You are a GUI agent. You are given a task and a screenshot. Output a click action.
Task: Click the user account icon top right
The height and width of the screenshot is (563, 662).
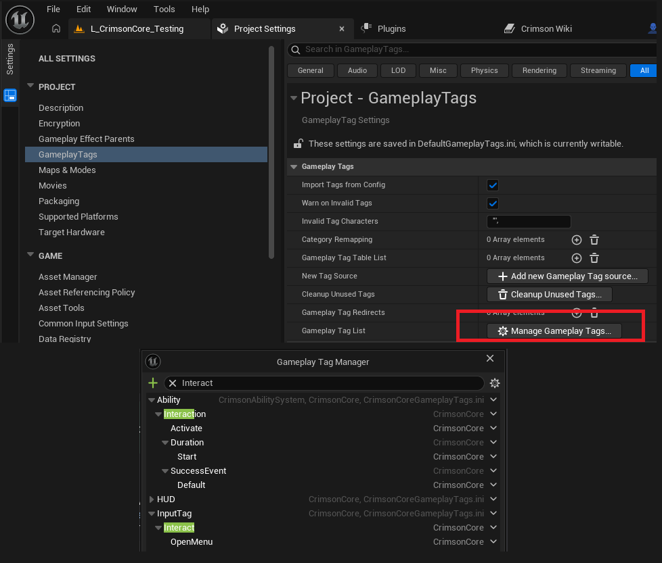653,28
